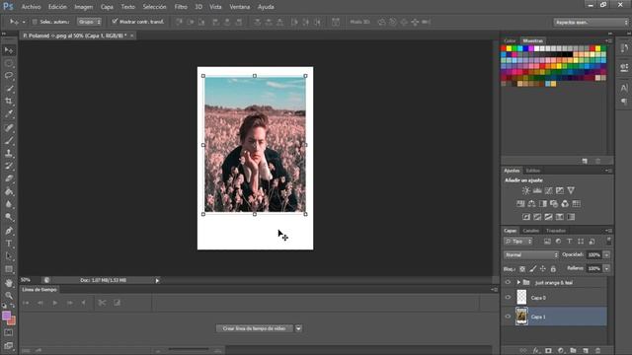This screenshot has width=632, height=355.
Task: Select the Eraser tool
Action: click(9, 178)
